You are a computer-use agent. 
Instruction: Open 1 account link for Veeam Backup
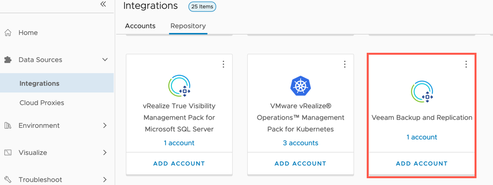(x=422, y=137)
